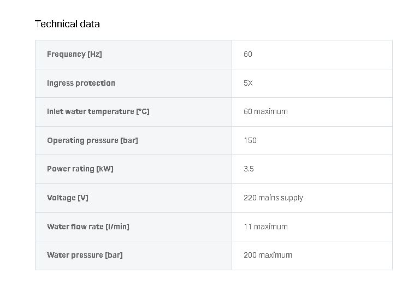Click the Technical data heading

coord(67,24)
